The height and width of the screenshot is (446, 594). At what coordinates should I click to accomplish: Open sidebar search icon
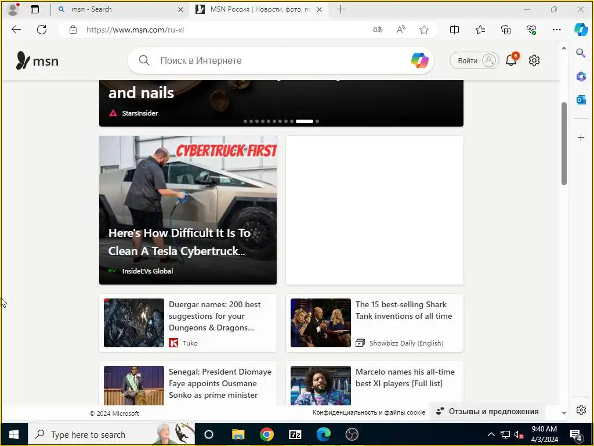(580, 53)
